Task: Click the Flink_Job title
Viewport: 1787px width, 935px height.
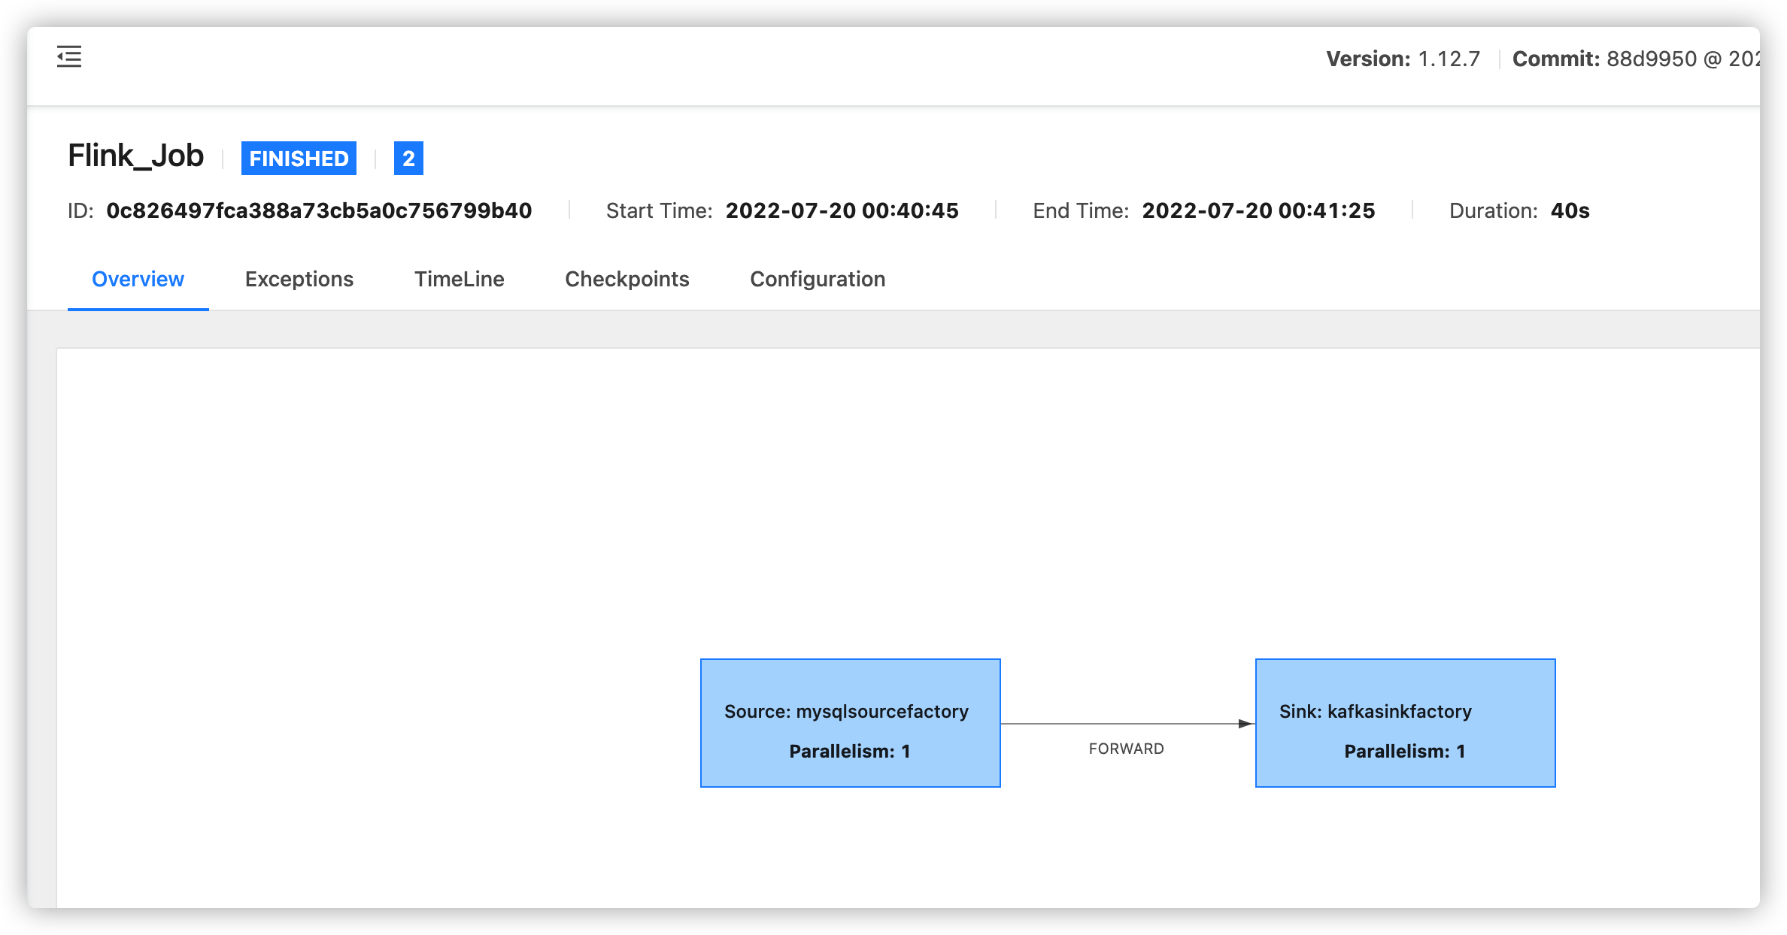Action: point(135,156)
